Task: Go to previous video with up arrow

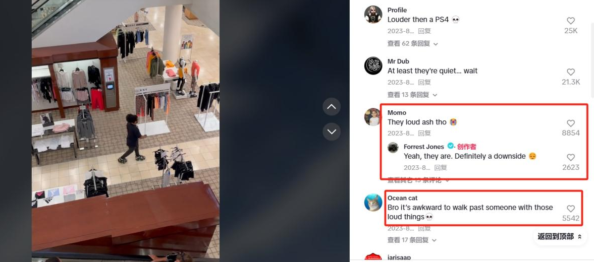Action: coord(332,107)
